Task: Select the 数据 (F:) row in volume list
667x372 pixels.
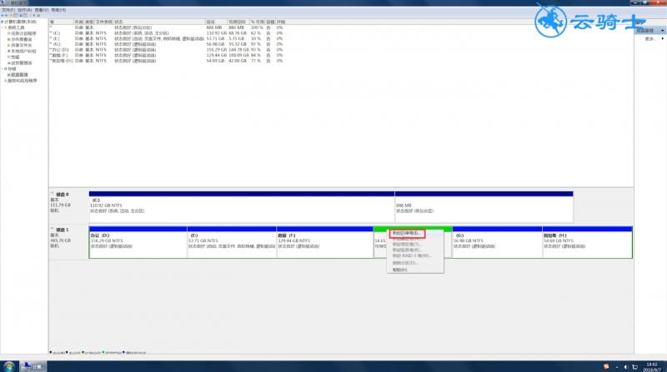Action: 166,55
